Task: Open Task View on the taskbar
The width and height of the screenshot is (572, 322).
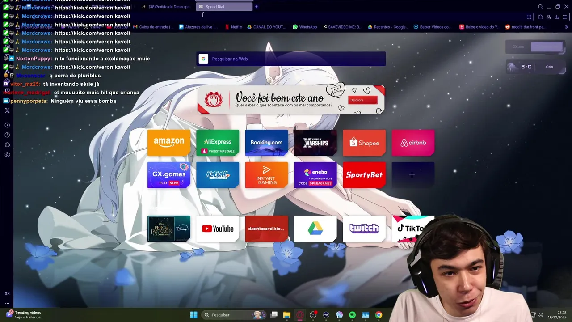Action: tap(274, 315)
